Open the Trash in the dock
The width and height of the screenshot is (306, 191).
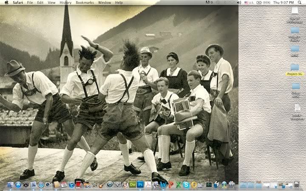point(297,184)
